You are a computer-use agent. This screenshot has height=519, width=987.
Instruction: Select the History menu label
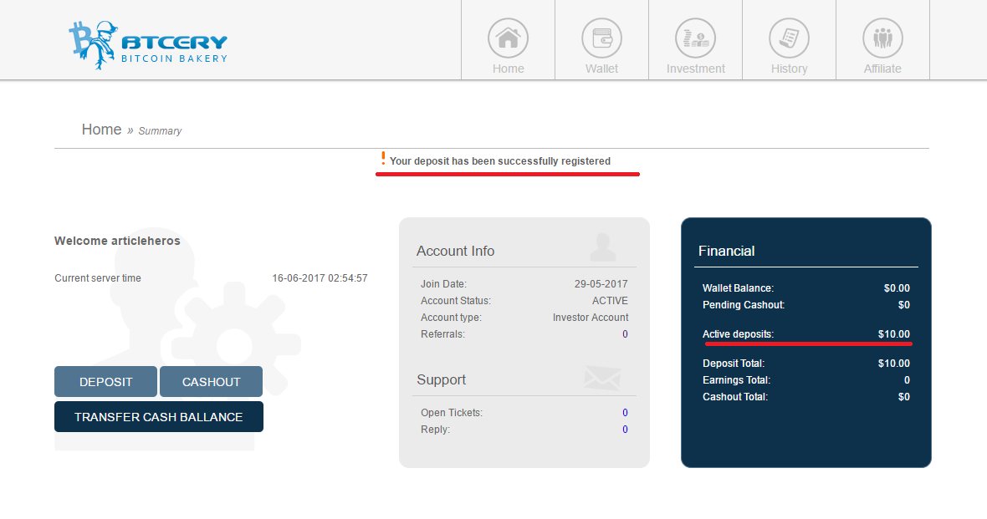pyautogui.click(x=790, y=69)
